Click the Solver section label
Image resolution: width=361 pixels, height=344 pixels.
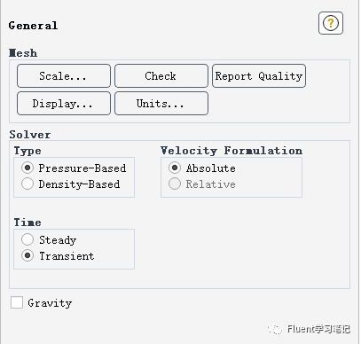coord(30,135)
